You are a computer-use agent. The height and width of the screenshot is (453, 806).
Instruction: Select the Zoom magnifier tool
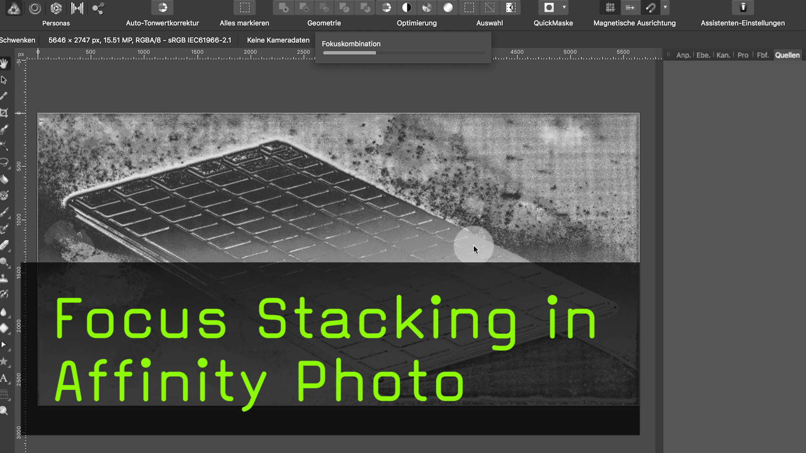tap(4, 411)
